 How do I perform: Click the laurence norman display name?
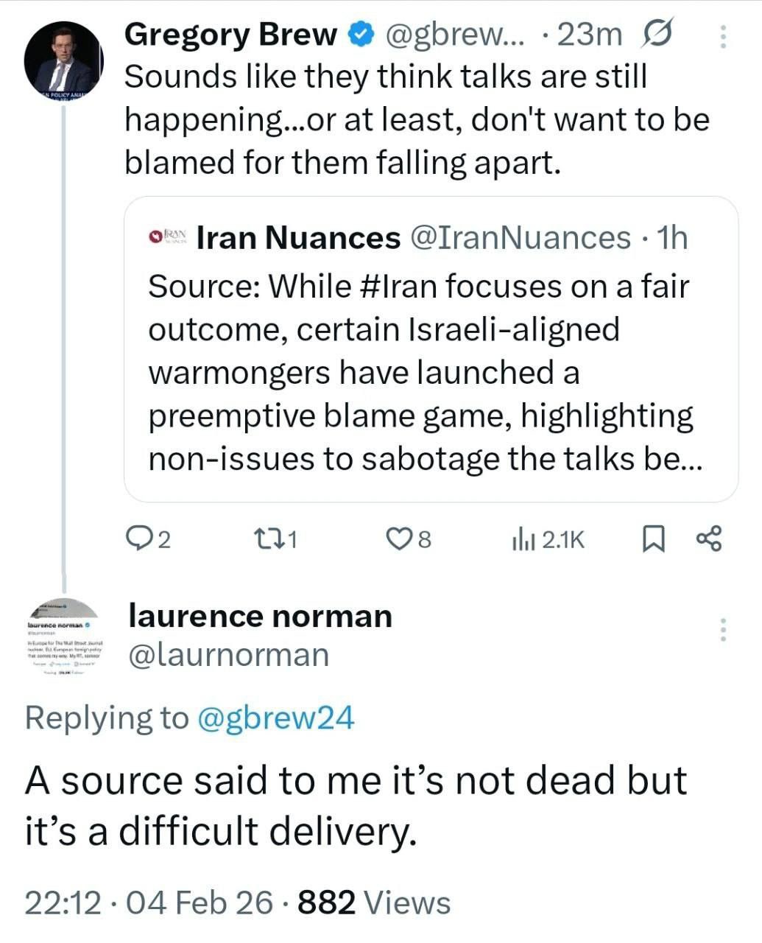click(x=260, y=616)
